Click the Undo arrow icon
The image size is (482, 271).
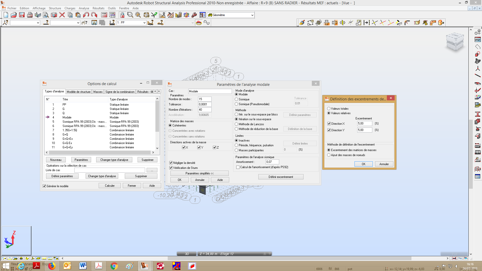(x=86, y=15)
